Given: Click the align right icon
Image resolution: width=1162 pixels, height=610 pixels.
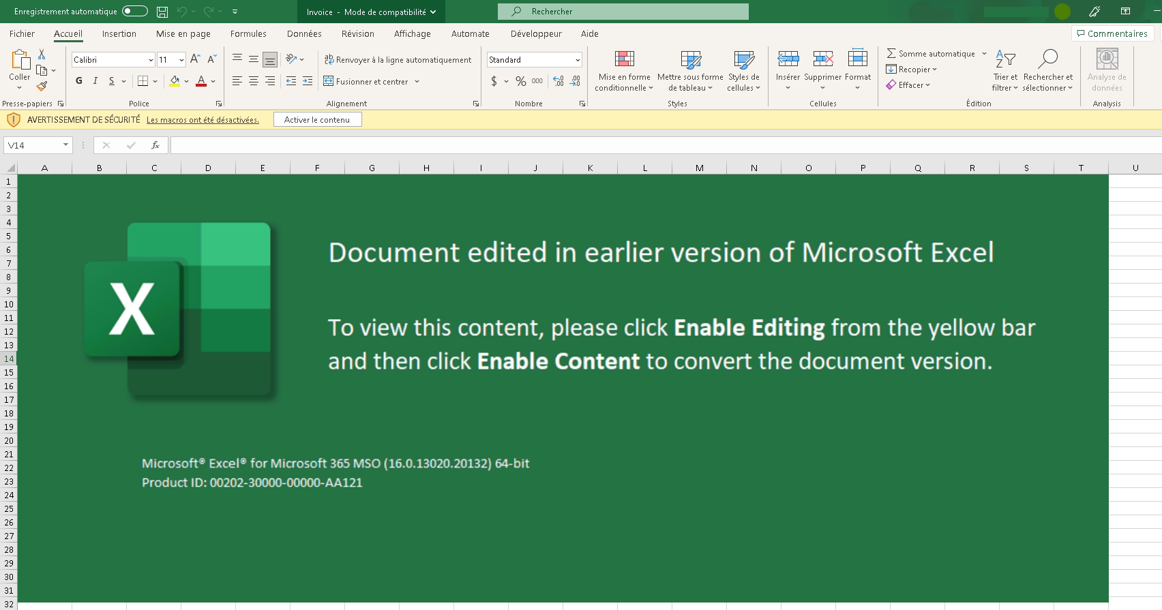Looking at the screenshot, I should (x=270, y=81).
